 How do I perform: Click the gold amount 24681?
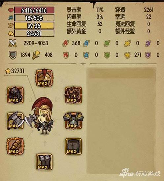[x=34, y=33]
